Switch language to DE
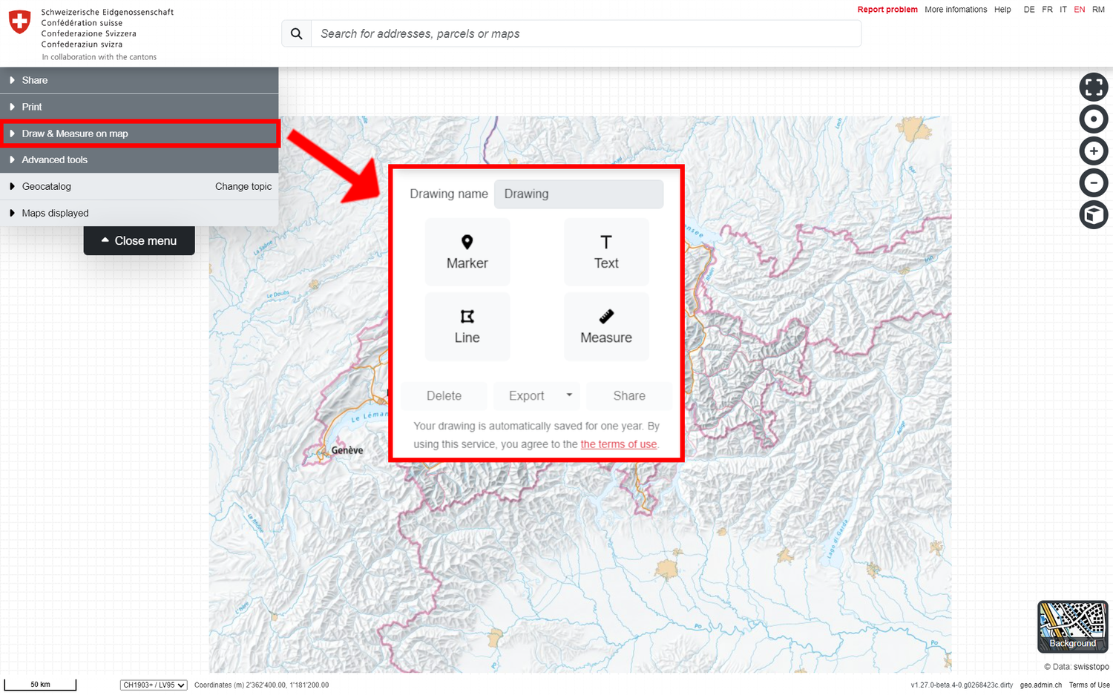 click(x=1028, y=10)
